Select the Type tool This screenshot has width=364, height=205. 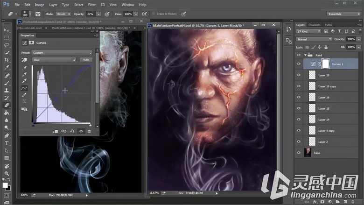pyautogui.click(x=7, y=143)
